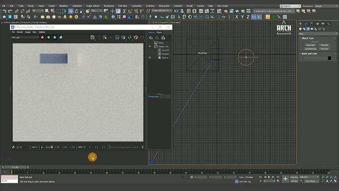Viewport: 339px width, 191px height.
Task: Open the reference coordinate system dropdown
Action: click(x=96, y=11)
